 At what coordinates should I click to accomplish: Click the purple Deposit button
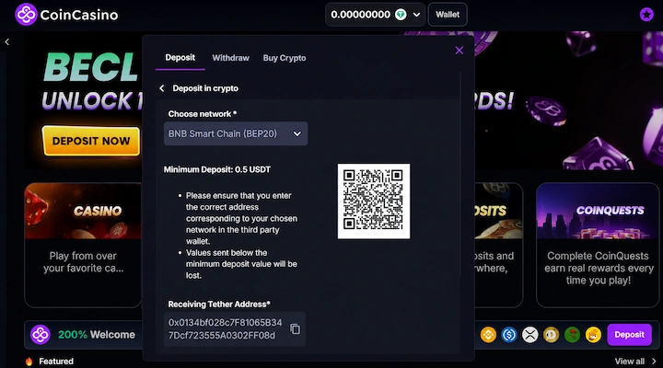pos(629,335)
